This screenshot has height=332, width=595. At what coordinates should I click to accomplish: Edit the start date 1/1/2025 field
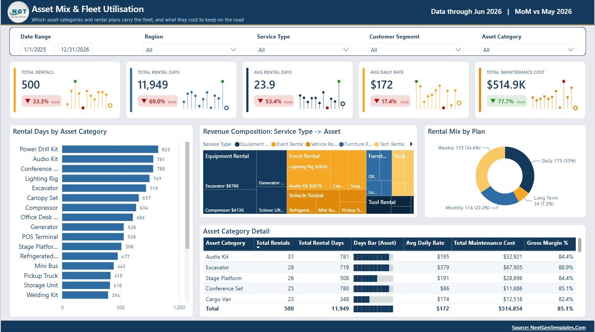click(x=38, y=50)
